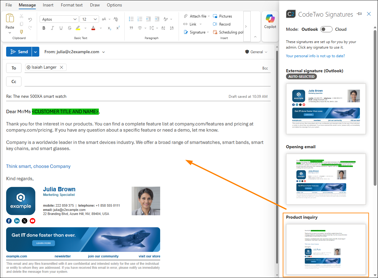Open the Options tab

click(x=114, y=5)
